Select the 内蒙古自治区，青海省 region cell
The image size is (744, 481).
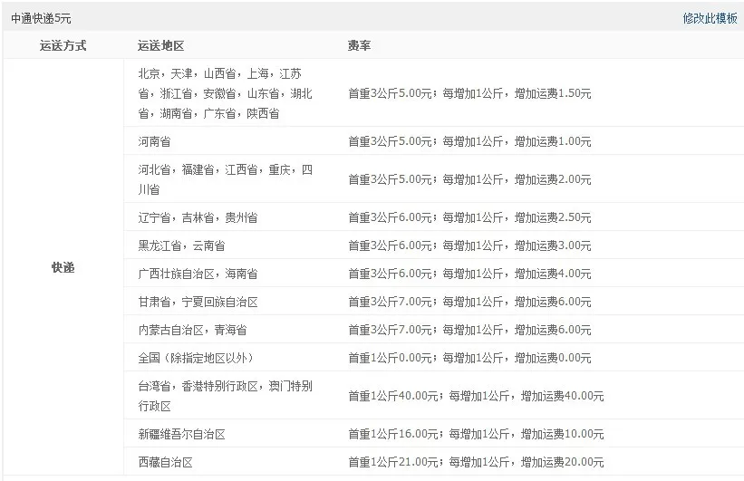point(192,330)
